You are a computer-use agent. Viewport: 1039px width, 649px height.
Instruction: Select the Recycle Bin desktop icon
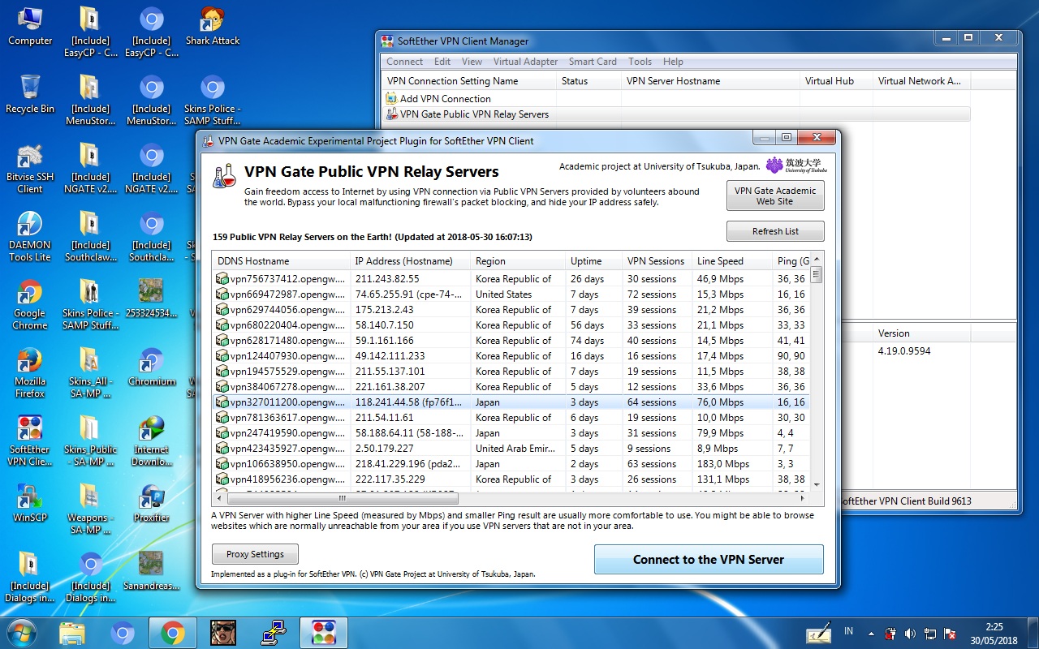point(30,94)
